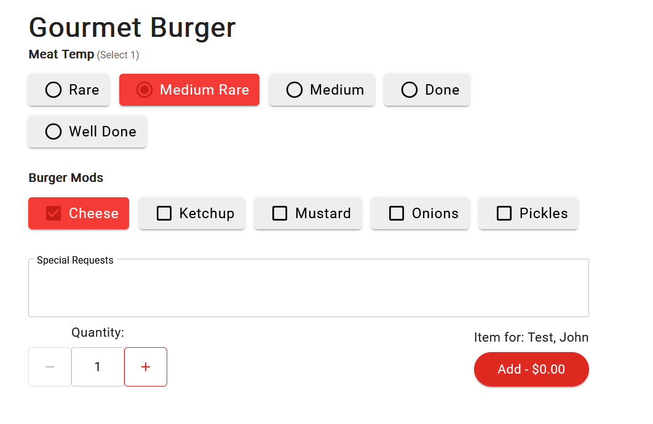653x424 pixels.
Task: Choose the Well Done option
Action: pos(87,132)
